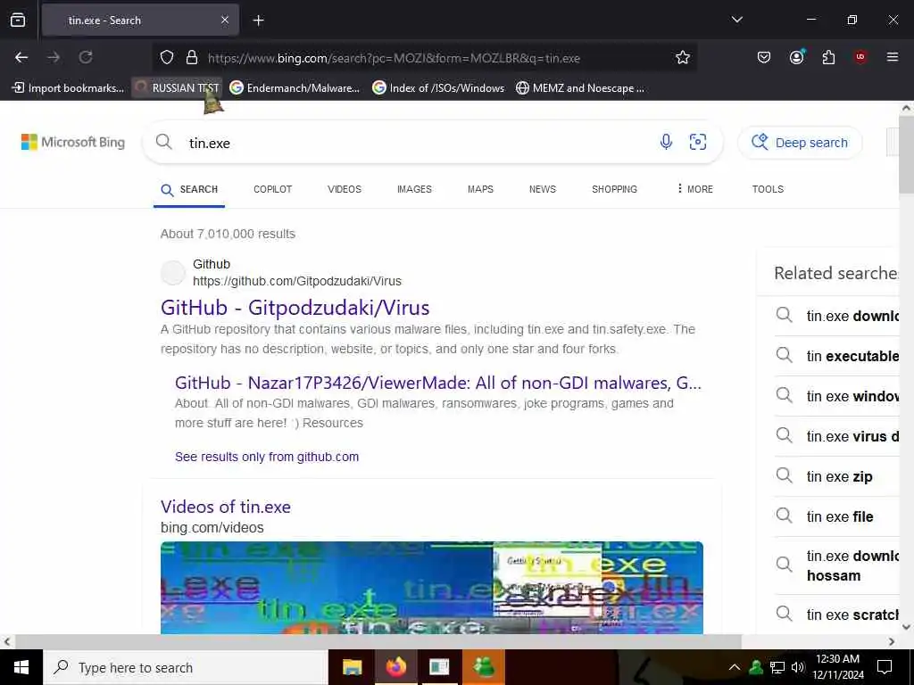The width and height of the screenshot is (914, 685).
Task: Select related search tin exe zip
Action: point(836,476)
